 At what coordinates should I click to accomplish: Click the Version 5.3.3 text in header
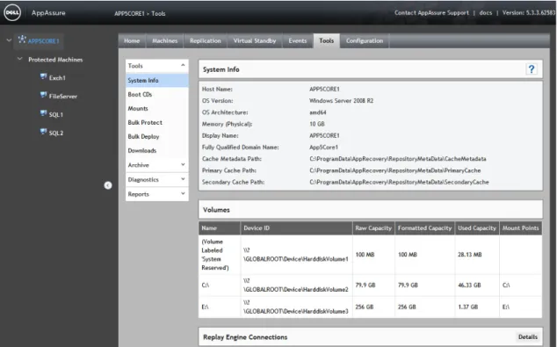(529, 13)
